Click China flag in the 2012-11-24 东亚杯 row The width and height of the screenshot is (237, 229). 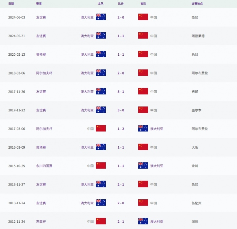[x=101, y=221]
